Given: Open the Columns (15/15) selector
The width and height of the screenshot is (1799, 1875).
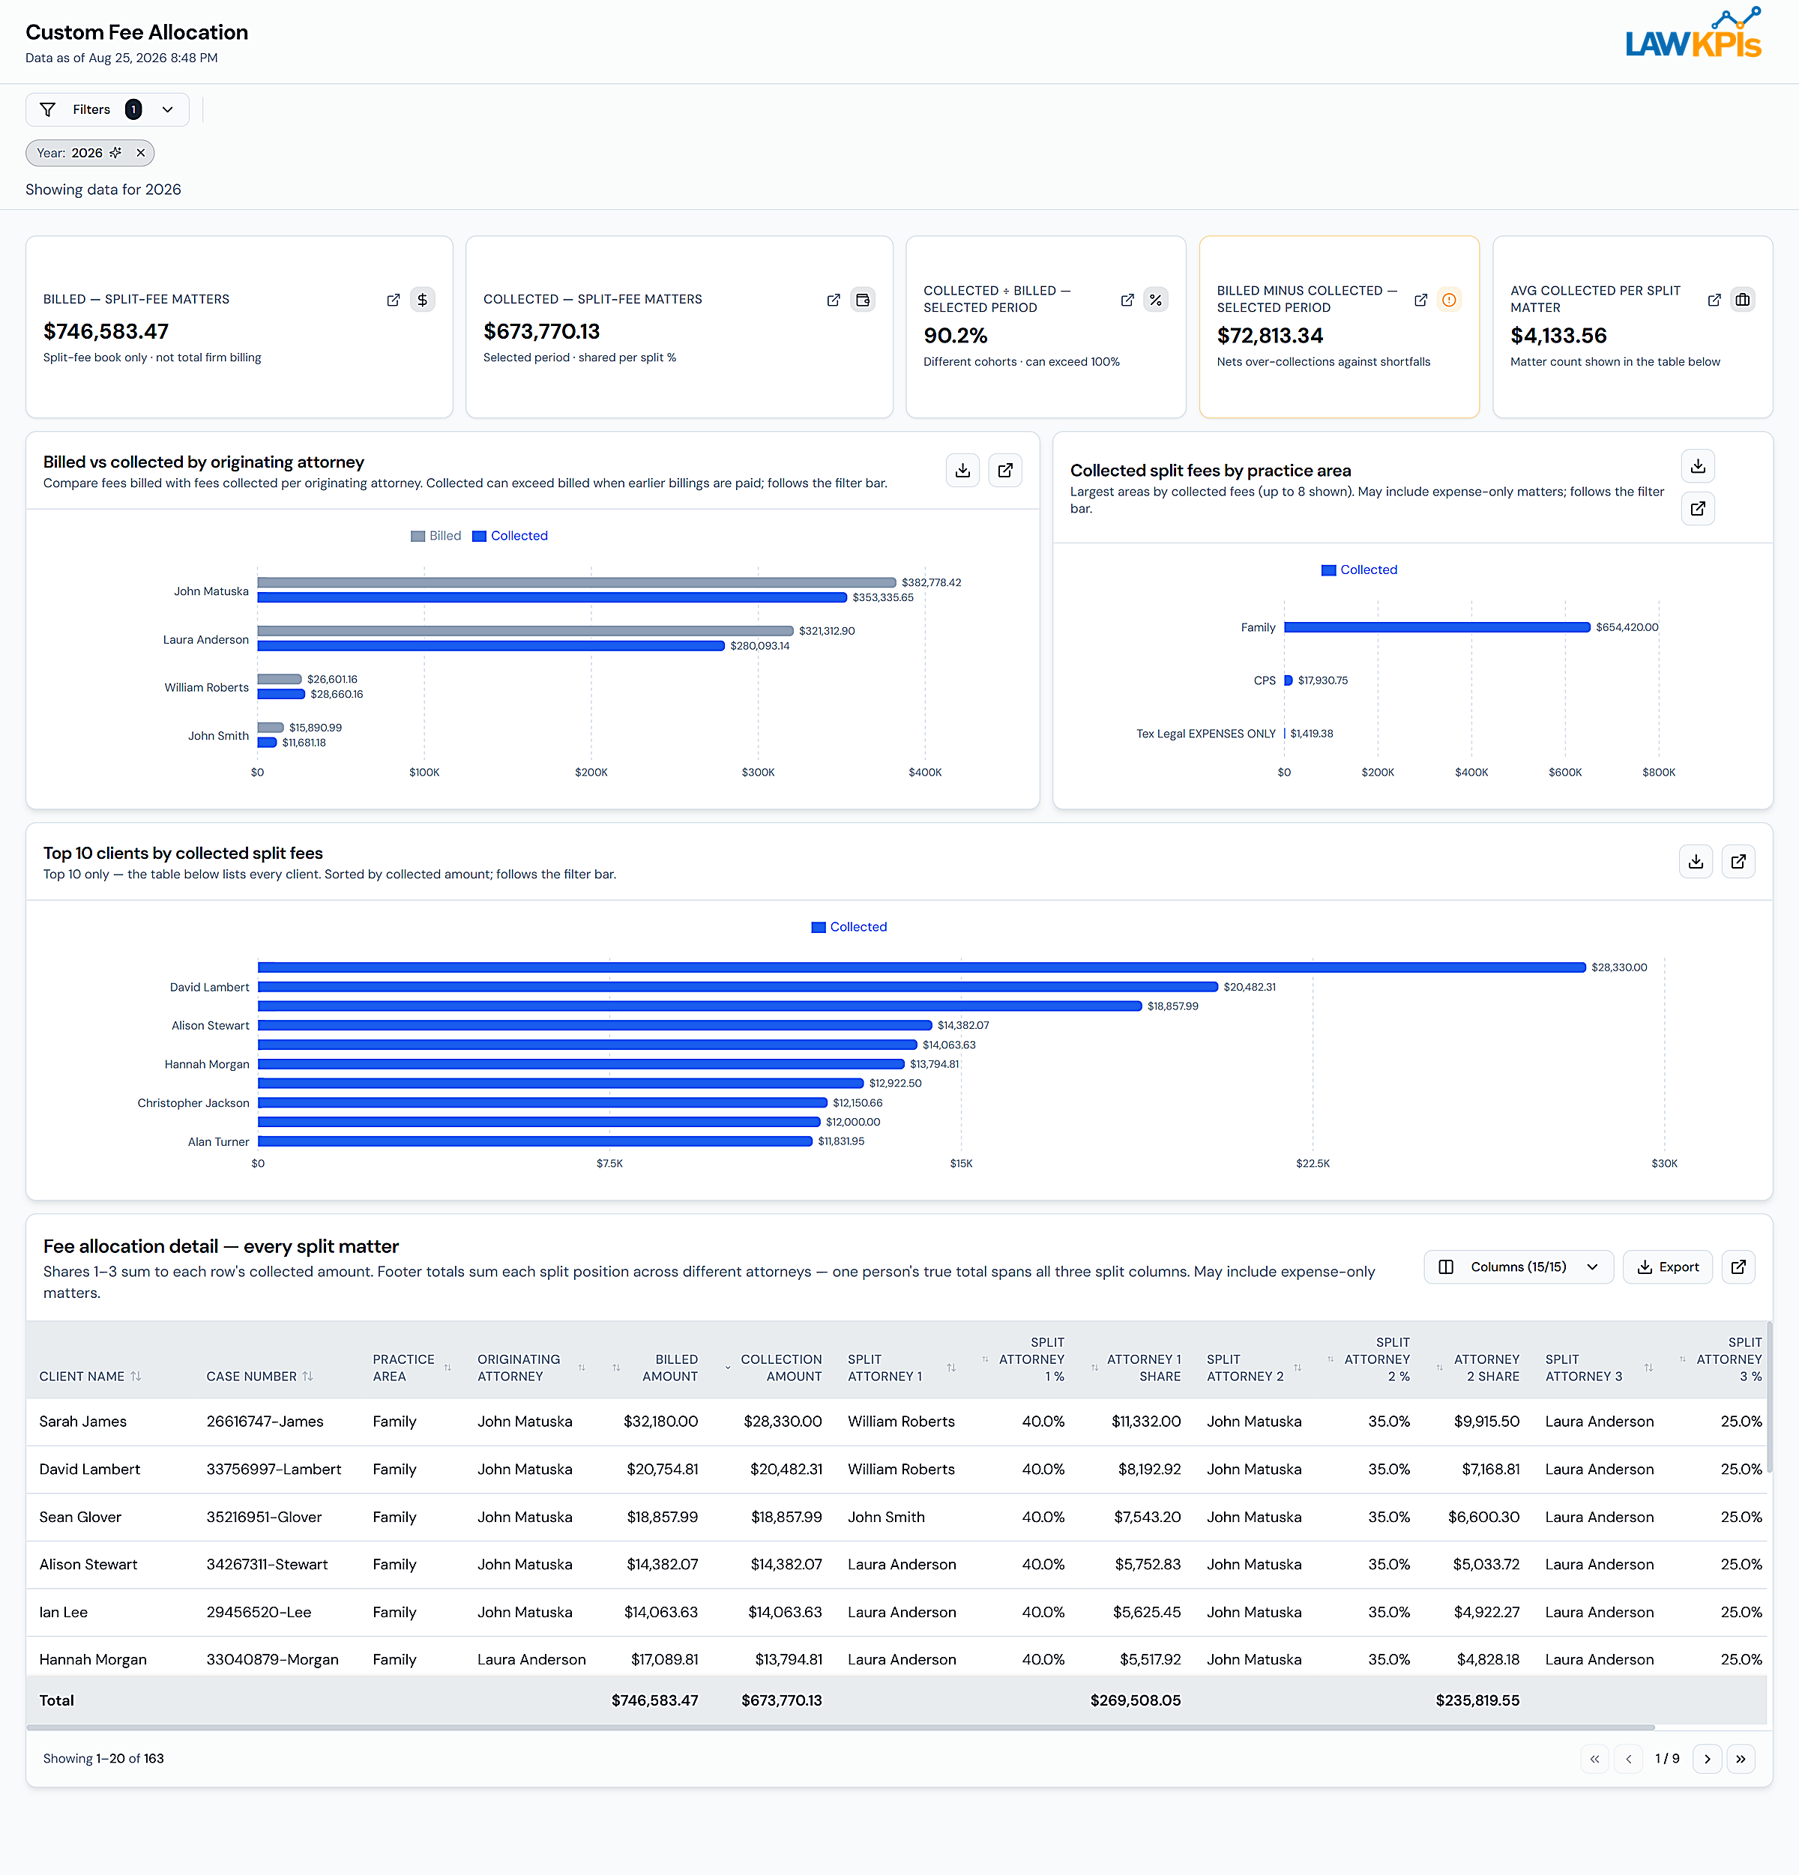Looking at the screenshot, I should pos(1518,1266).
